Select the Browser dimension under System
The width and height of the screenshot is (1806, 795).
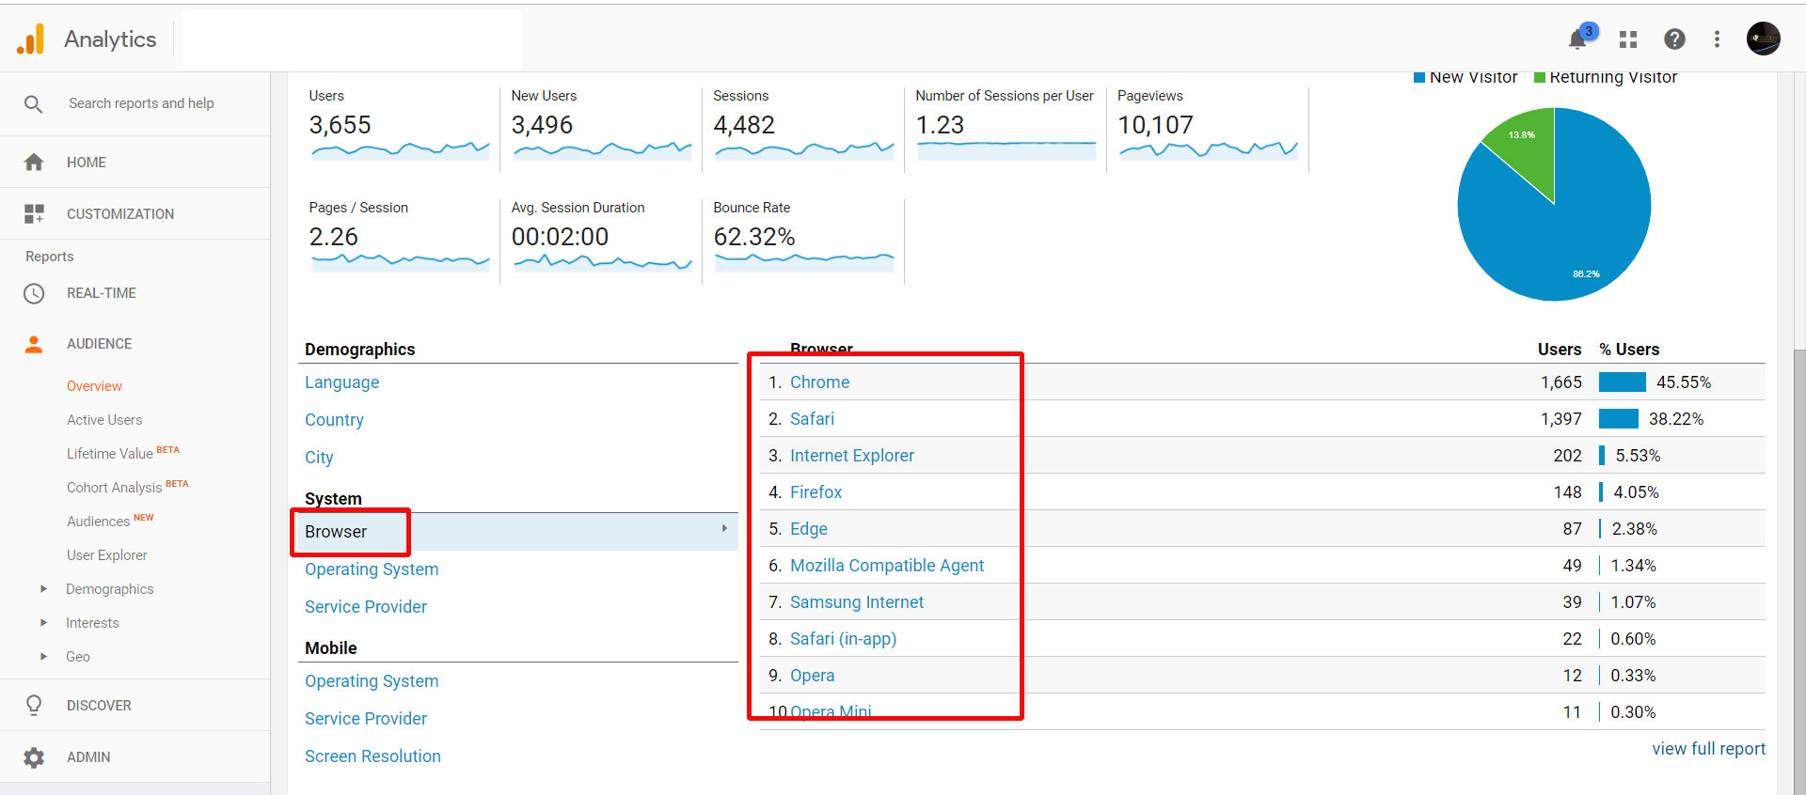click(336, 532)
